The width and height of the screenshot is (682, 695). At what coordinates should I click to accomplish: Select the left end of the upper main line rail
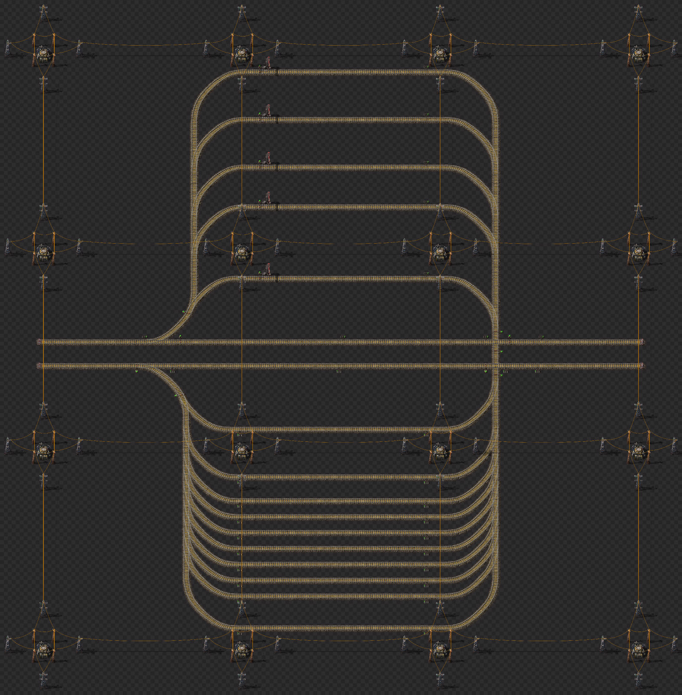coord(40,342)
